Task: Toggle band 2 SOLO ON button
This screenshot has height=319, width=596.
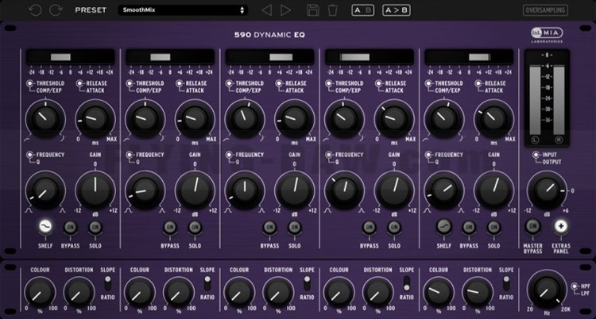Action: pyautogui.click(x=195, y=228)
